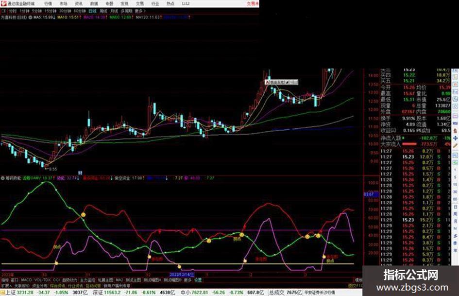
Task: Select the blue four-arrow move icon
Action: coord(455,138)
